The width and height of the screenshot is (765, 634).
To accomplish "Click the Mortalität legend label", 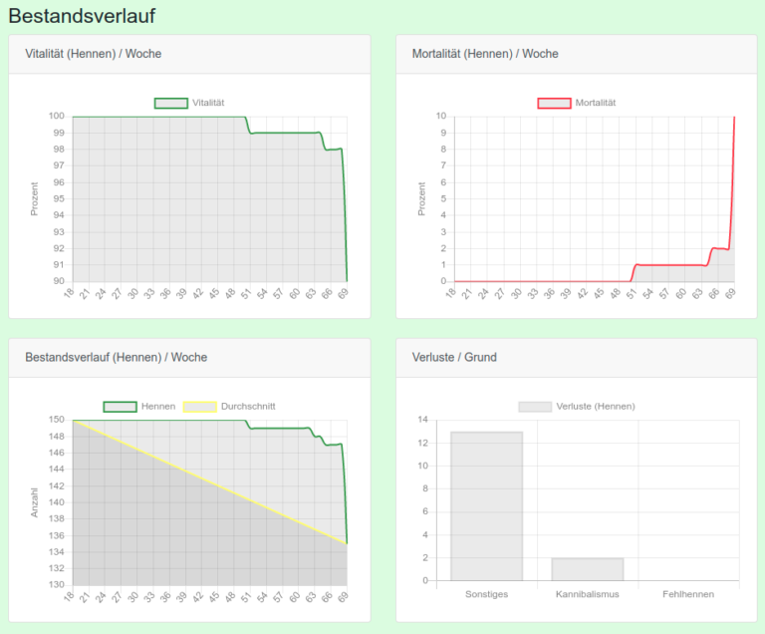I will tap(596, 103).
